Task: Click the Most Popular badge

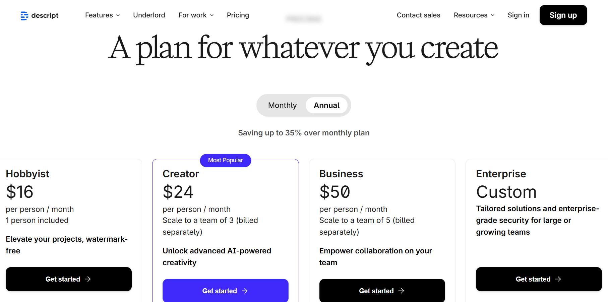Action: 225,160
